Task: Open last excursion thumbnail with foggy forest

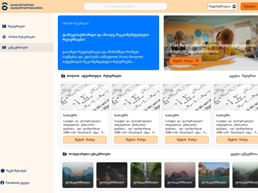Action: coord(245,175)
